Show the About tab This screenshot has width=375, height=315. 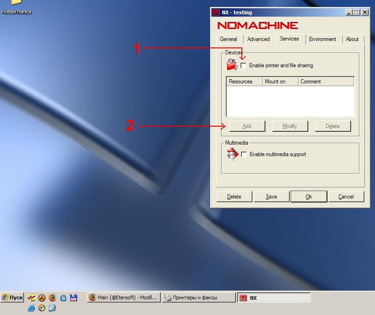[352, 39]
